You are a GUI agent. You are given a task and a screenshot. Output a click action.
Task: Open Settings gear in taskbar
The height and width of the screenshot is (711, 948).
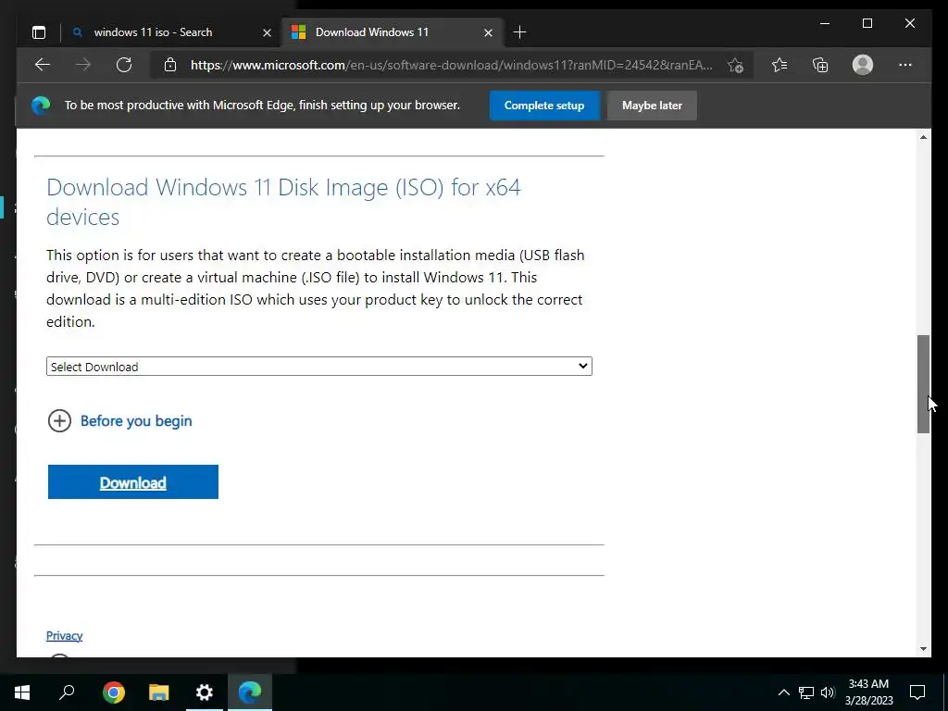tap(205, 692)
